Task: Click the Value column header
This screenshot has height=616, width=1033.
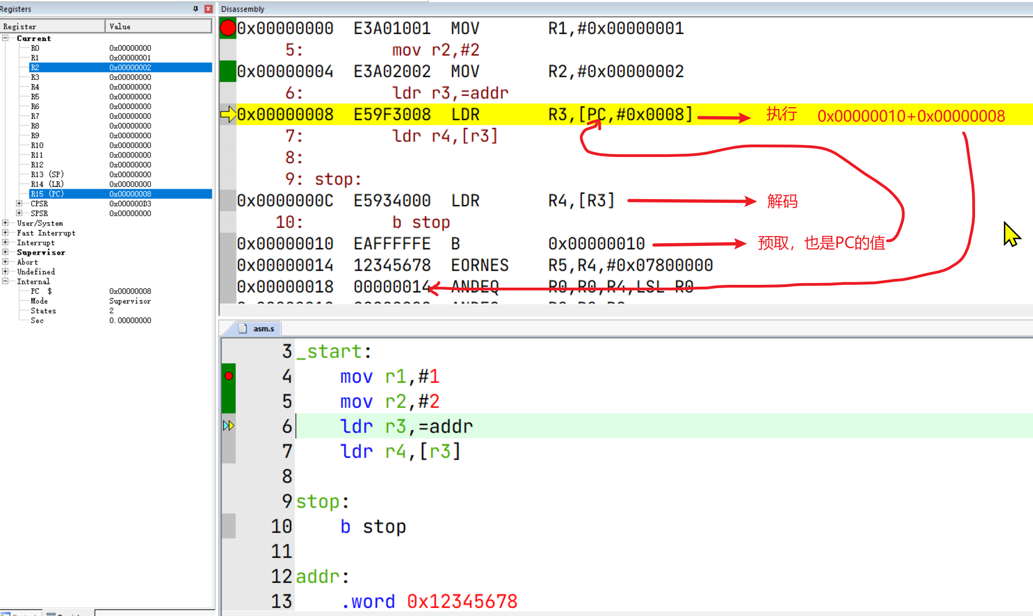Action: click(158, 26)
